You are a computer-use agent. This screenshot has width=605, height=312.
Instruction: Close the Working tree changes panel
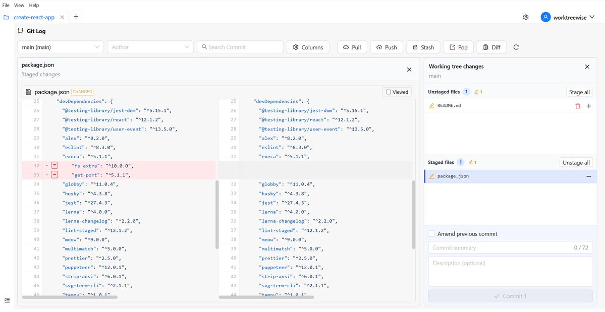click(587, 67)
